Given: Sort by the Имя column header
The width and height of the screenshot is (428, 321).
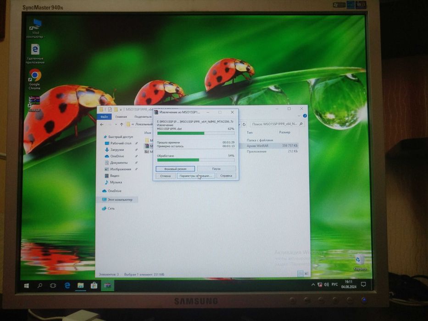Looking at the screenshot, I should 148,133.
